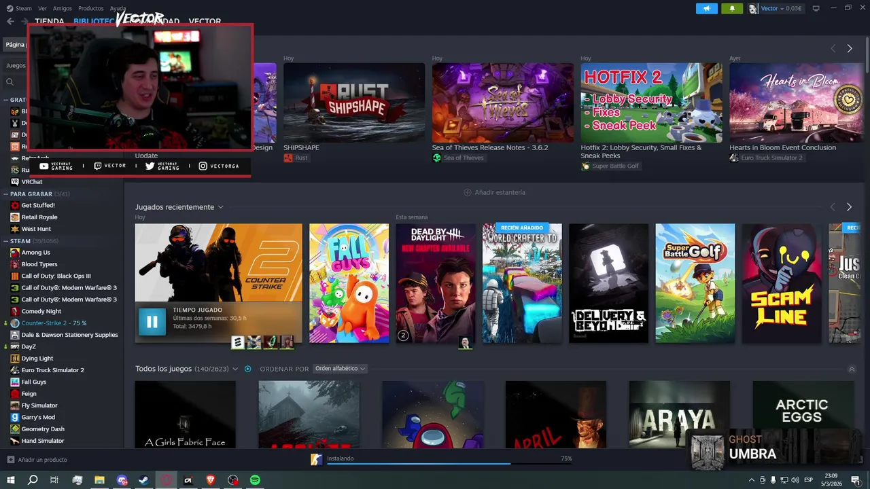Open the Productos menu
The image size is (870, 489).
tap(91, 8)
